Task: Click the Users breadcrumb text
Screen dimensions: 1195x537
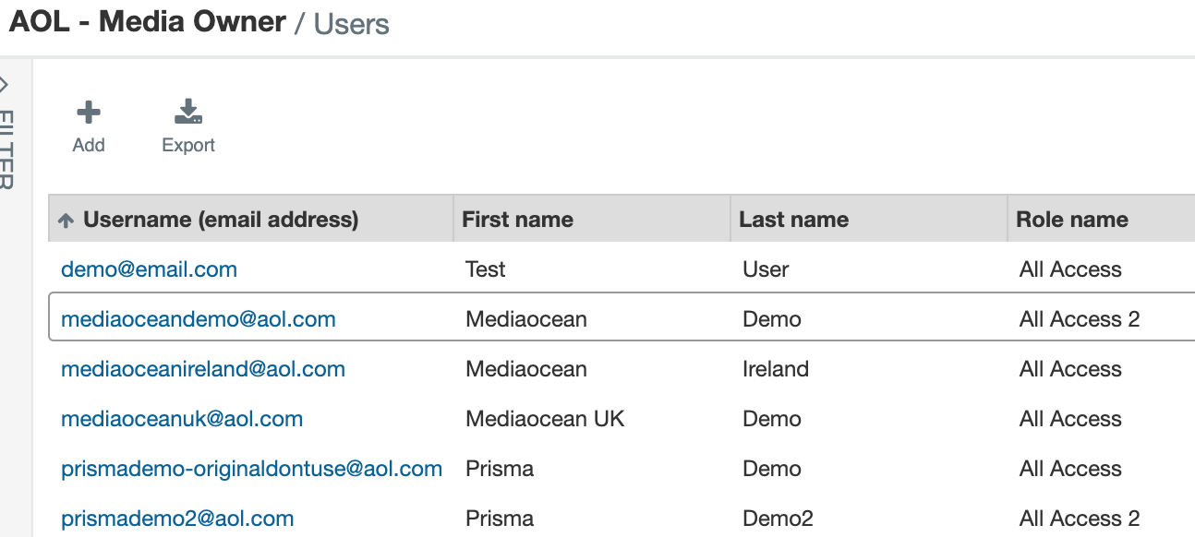Action: 352,24
